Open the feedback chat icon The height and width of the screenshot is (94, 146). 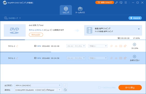tap(121, 3)
